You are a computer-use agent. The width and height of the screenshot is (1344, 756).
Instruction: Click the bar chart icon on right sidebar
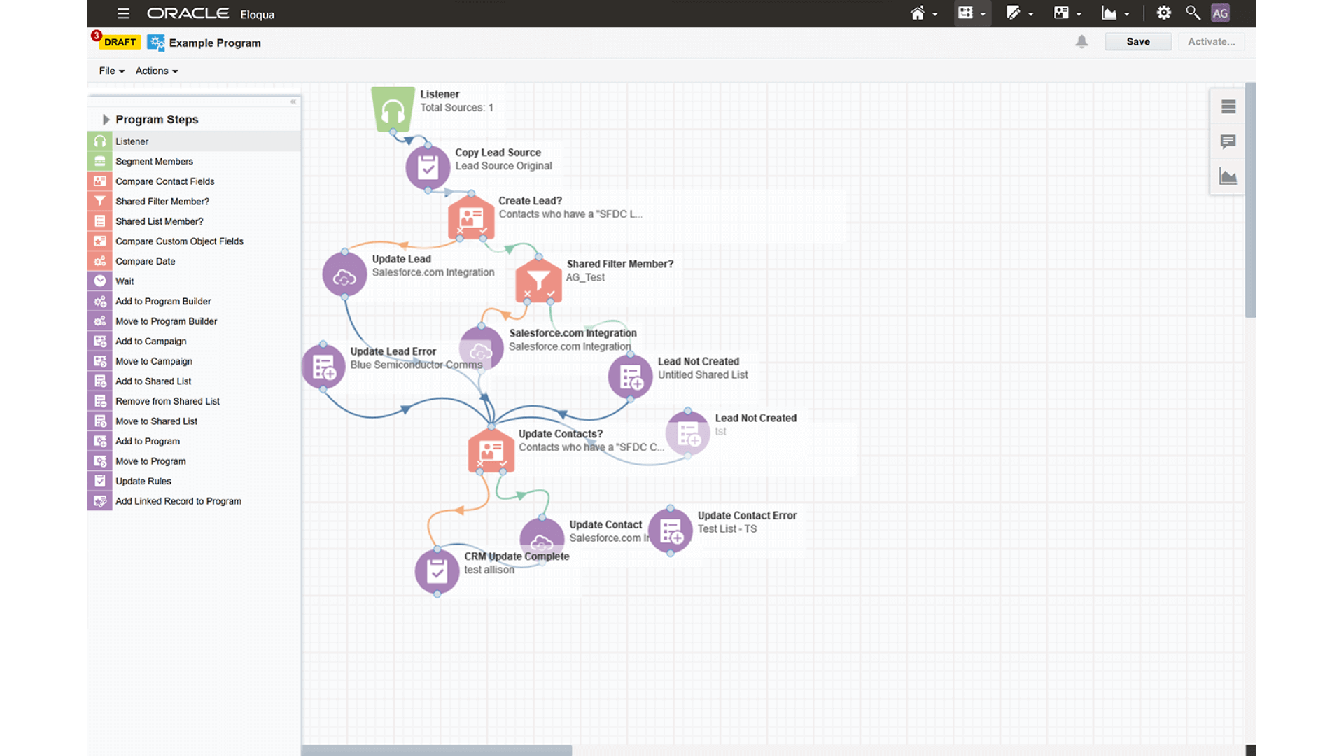coord(1228,176)
